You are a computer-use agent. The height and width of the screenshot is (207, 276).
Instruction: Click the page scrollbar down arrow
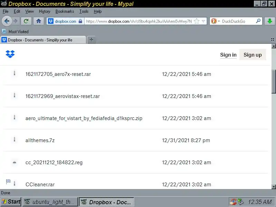274,187
